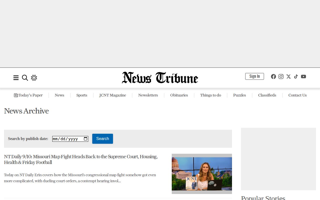Open the NT Daily video thumbnail
320x200 pixels.
click(202, 174)
